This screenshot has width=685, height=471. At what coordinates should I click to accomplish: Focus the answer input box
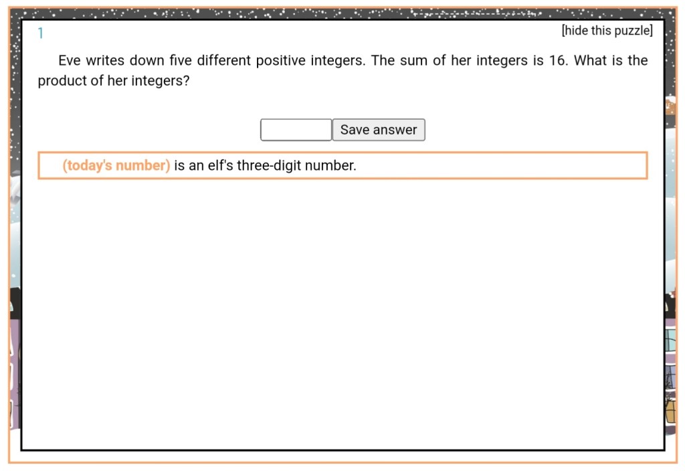(296, 130)
